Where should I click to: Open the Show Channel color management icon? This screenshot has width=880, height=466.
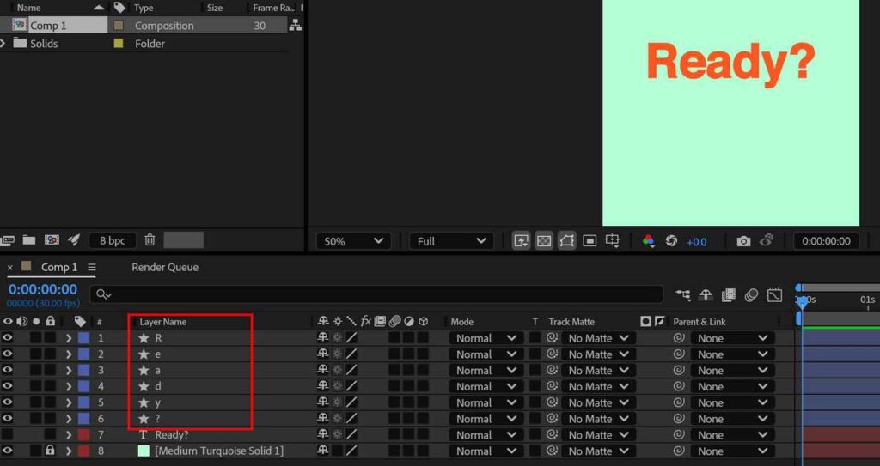[x=649, y=241]
